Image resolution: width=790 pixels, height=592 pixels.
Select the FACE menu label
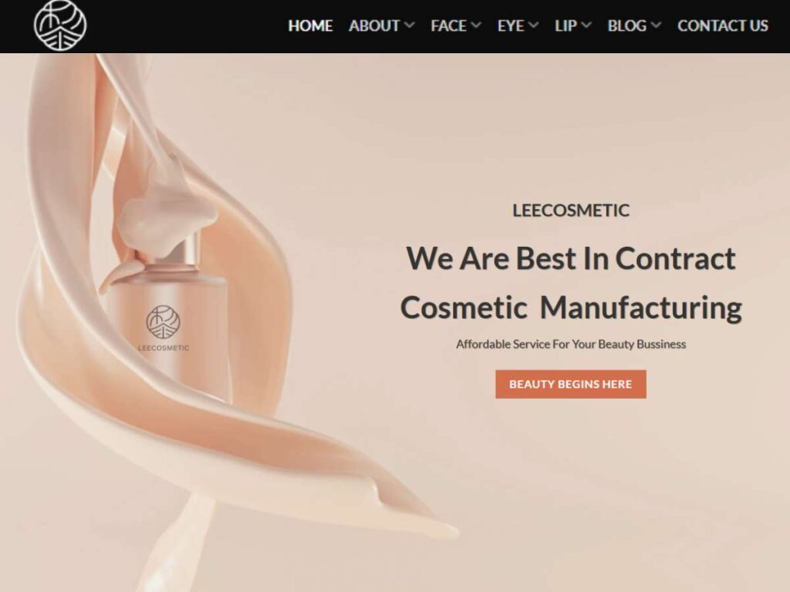[x=449, y=25]
